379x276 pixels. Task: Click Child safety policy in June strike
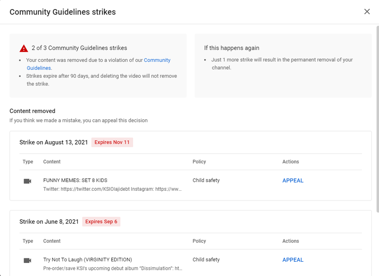click(206, 260)
